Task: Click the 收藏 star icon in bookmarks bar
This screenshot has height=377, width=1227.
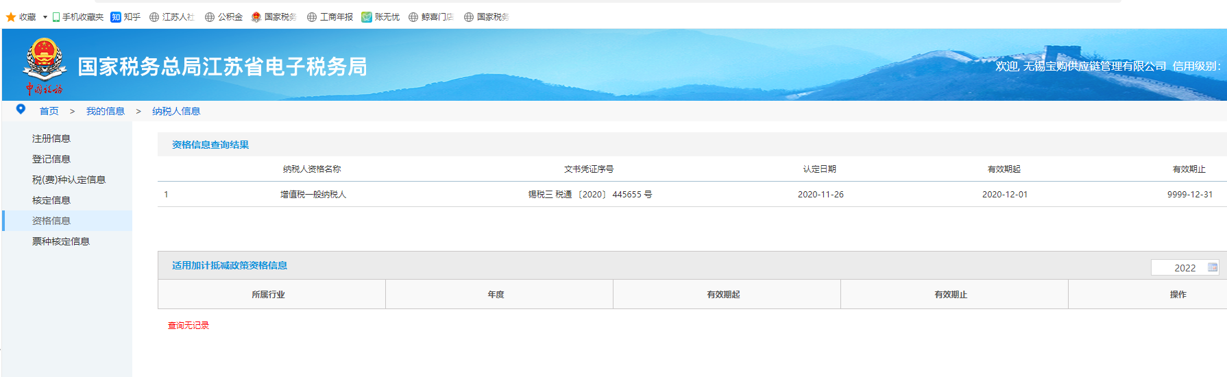Action: [11, 17]
